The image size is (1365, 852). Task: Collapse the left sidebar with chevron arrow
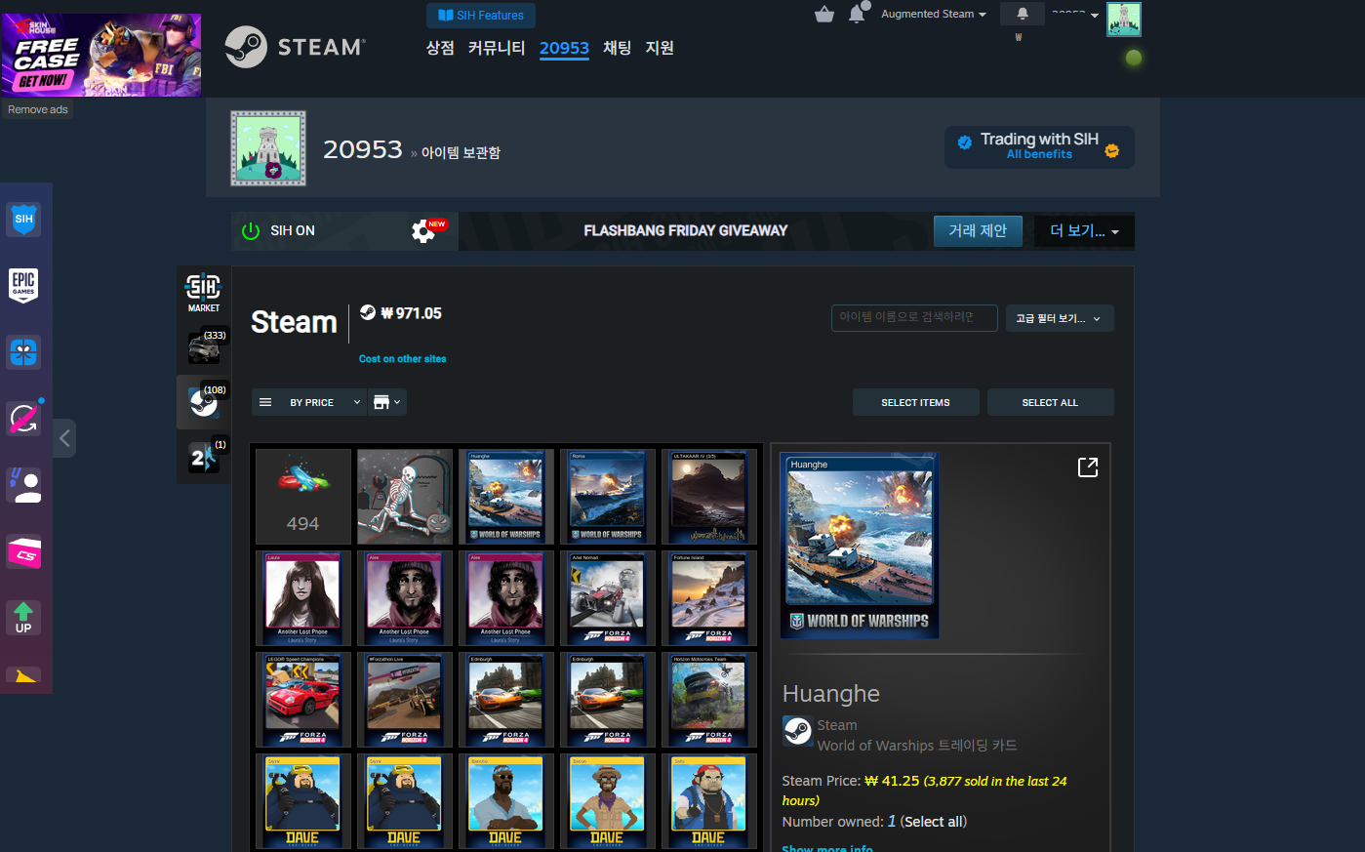tap(64, 438)
